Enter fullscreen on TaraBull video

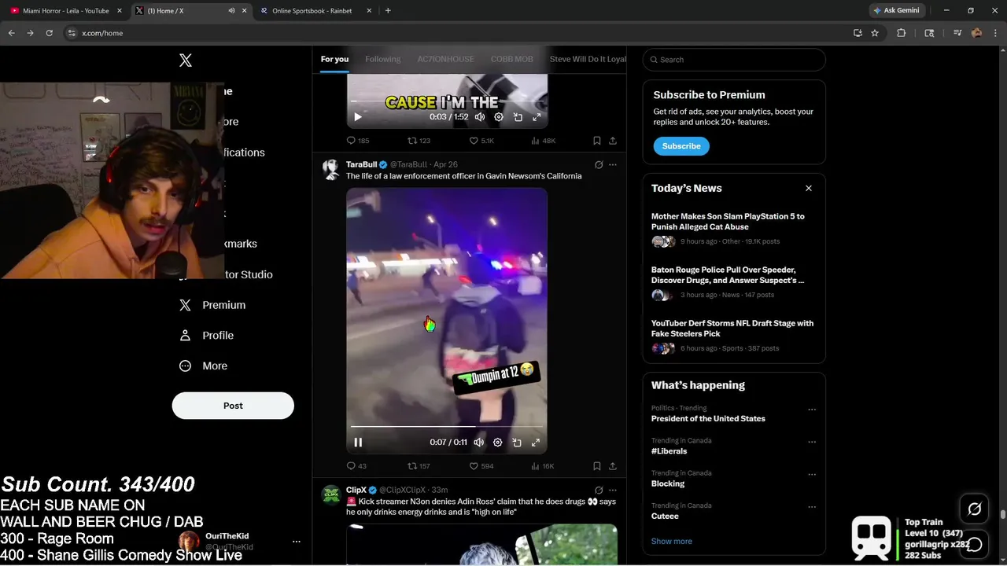click(x=536, y=443)
